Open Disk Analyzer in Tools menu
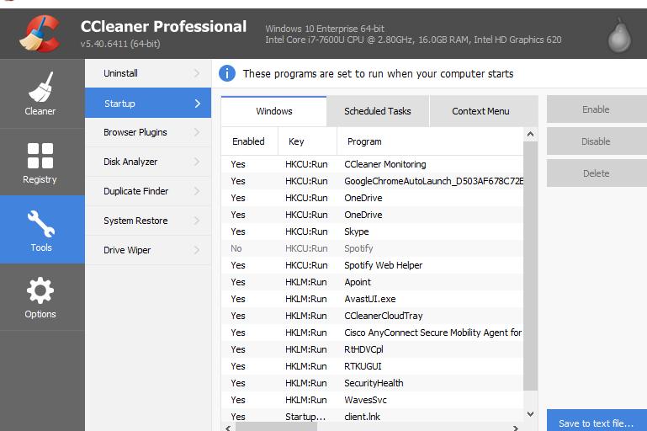The height and width of the screenshot is (431, 647). coord(130,162)
